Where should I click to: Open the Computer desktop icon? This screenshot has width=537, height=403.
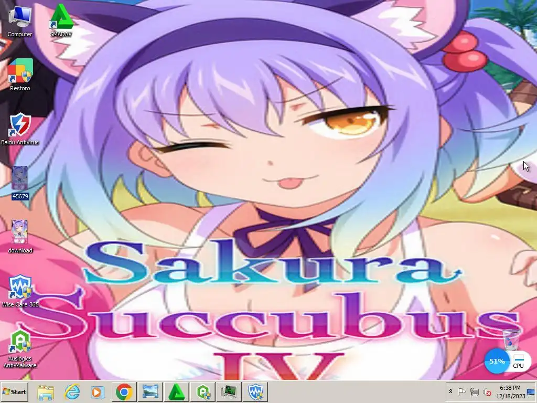(x=20, y=22)
